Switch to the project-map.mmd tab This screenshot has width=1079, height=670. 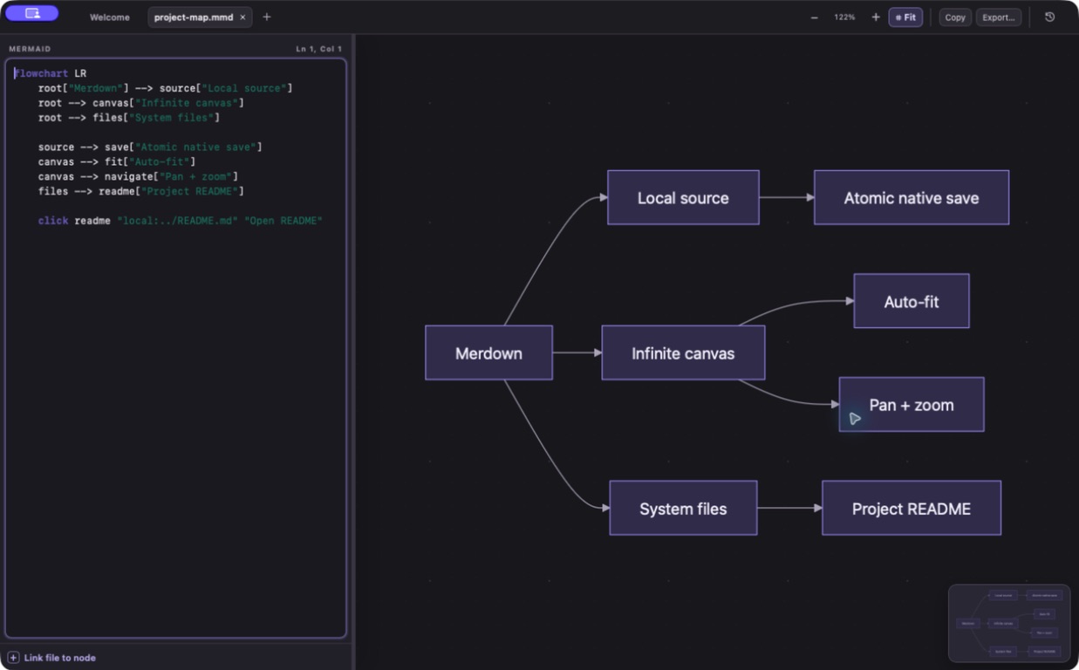point(194,17)
